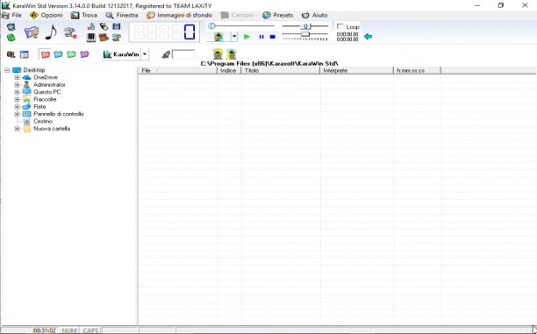This screenshot has width=537, height=334.
Task: Click the empty text field beside the rocket
Action: pyautogui.click(x=183, y=54)
